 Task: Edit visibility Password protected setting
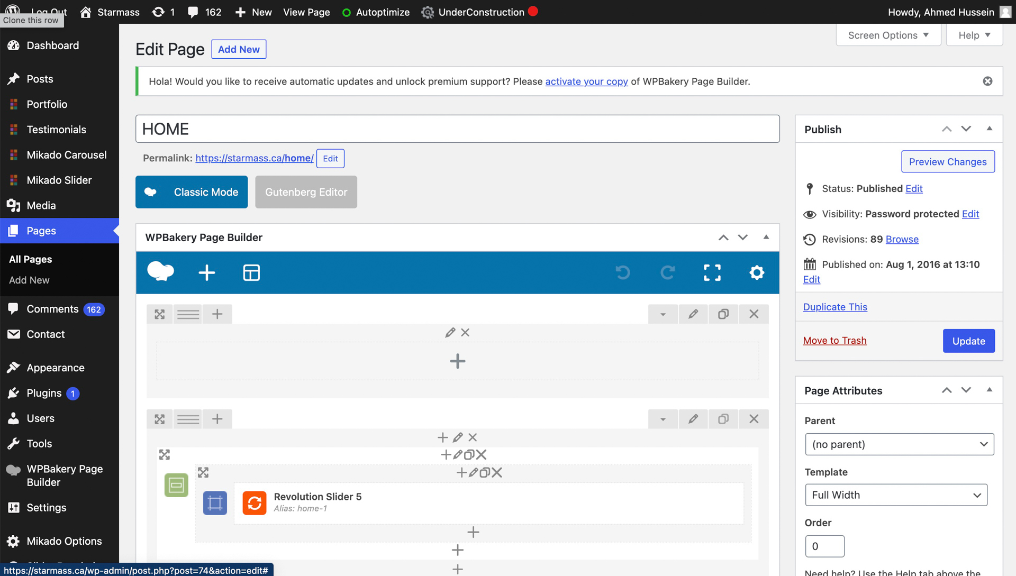[x=970, y=214]
